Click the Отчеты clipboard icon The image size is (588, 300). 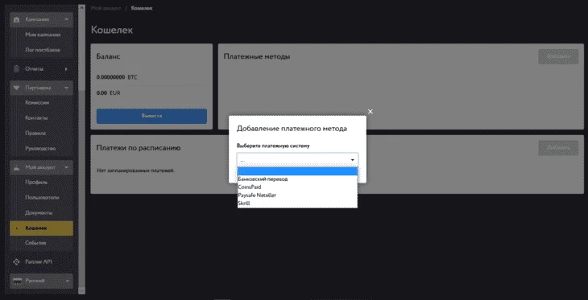(16, 69)
